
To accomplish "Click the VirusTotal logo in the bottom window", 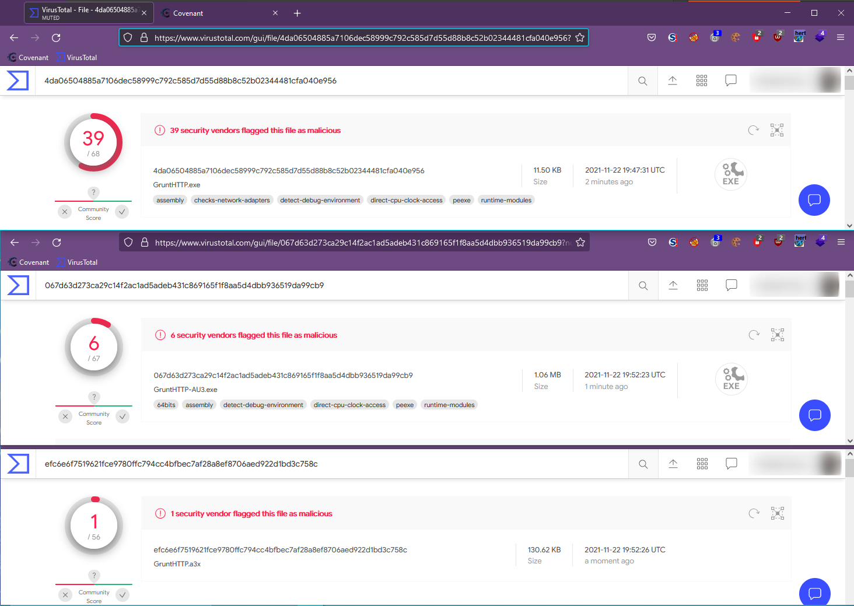I will coord(18,464).
